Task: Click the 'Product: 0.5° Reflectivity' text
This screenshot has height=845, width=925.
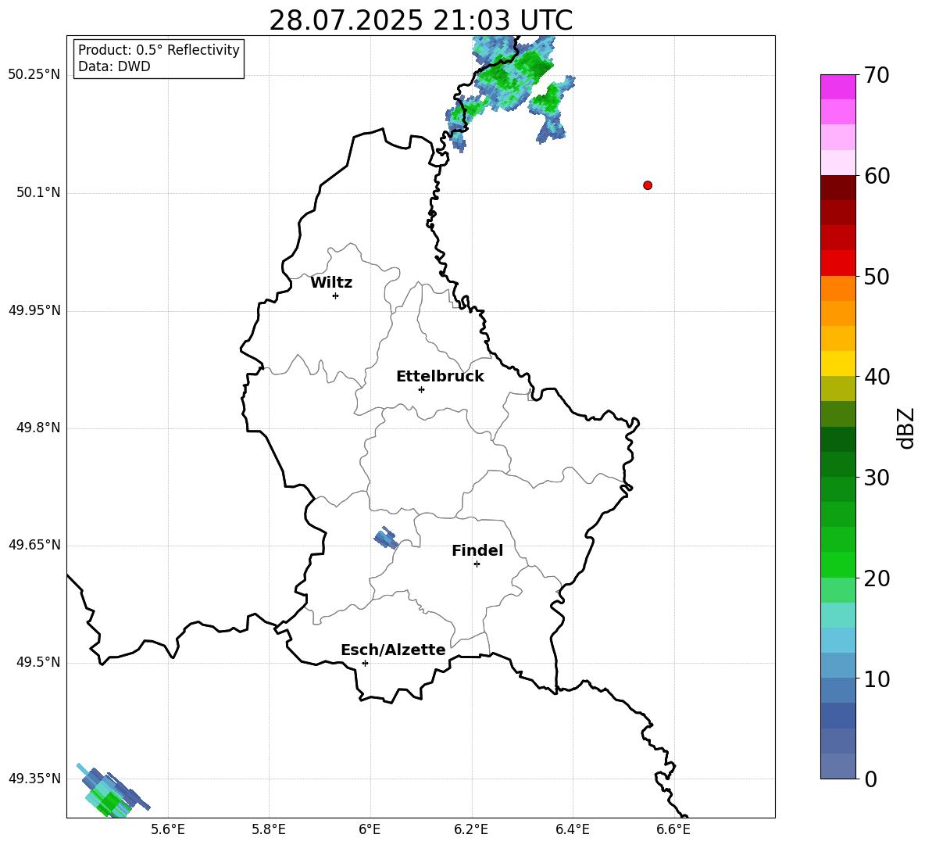Action: tap(159, 49)
